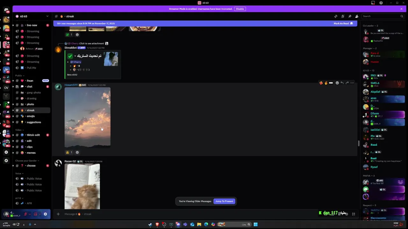Click to see Cherry's replied attachment
The image size is (408, 229).
[91, 44]
